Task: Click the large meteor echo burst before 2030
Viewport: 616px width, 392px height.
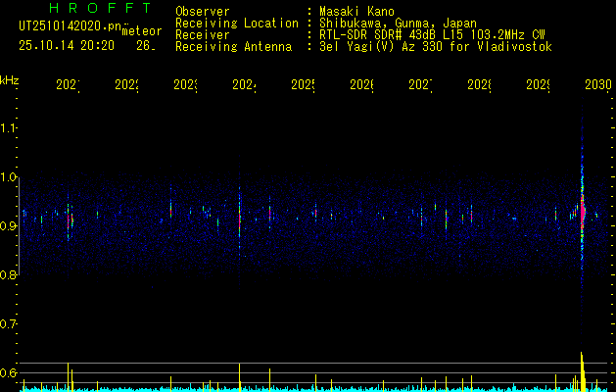Action: pyautogui.click(x=583, y=213)
